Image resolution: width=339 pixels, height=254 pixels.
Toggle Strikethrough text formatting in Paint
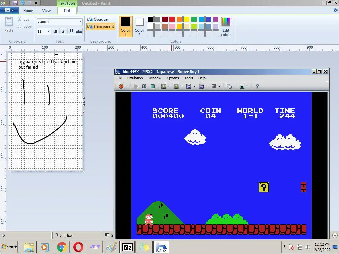tap(79, 31)
